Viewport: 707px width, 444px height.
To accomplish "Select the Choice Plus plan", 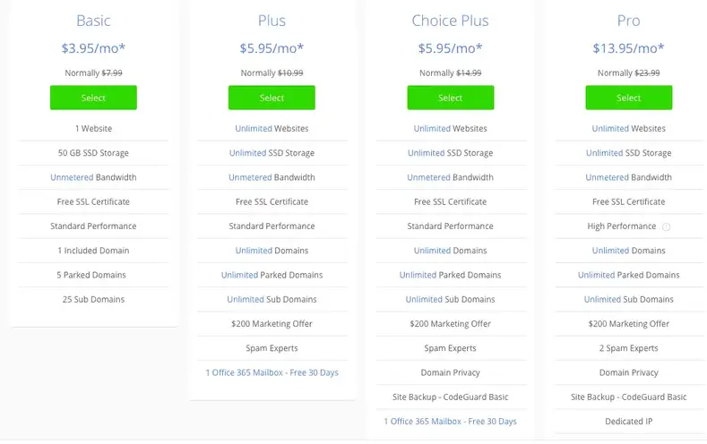I will point(451,98).
